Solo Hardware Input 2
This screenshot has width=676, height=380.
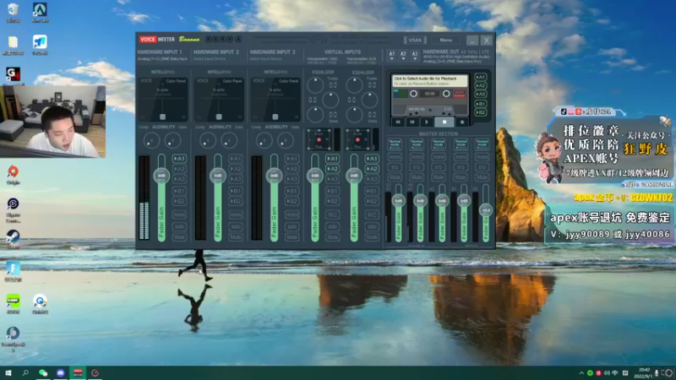click(x=236, y=226)
